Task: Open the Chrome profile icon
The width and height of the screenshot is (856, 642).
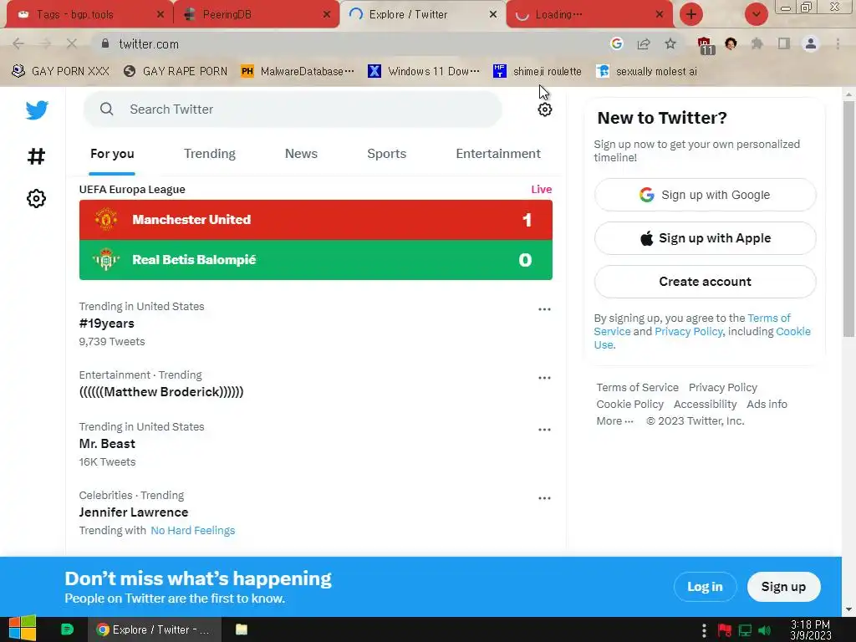Action: coord(811,43)
